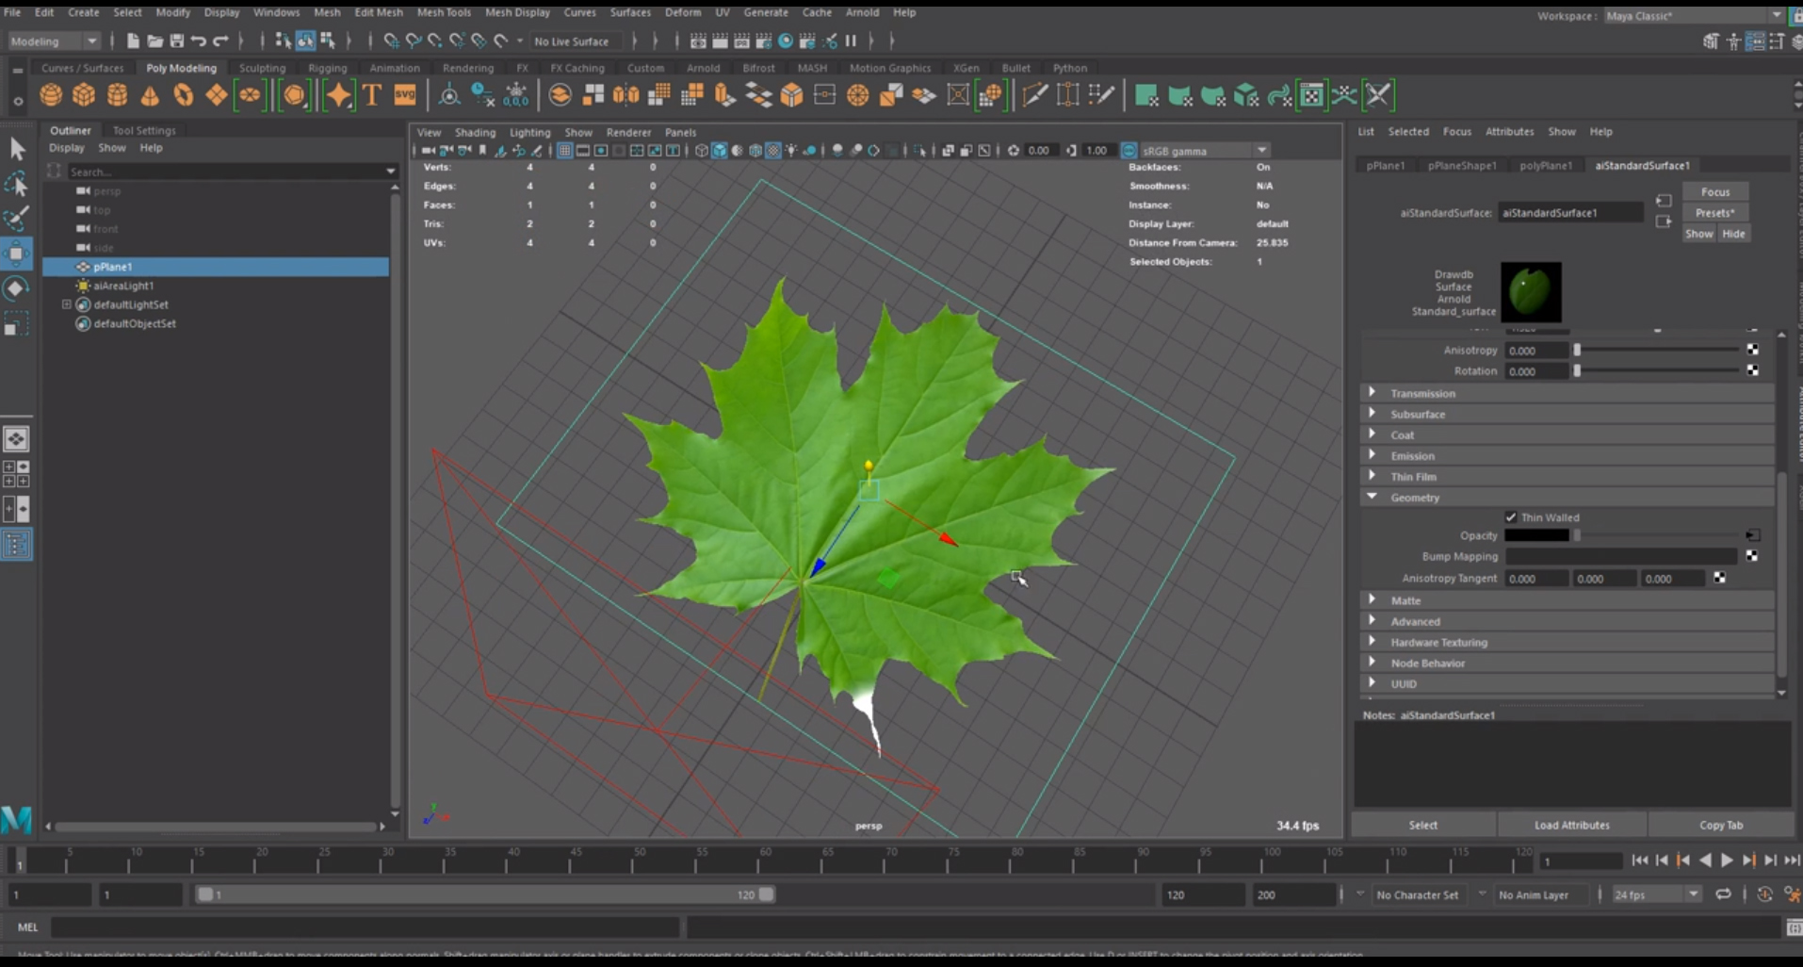Activate the Move tool in toolbox
1803x967 pixels.
click(x=17, y=254)
